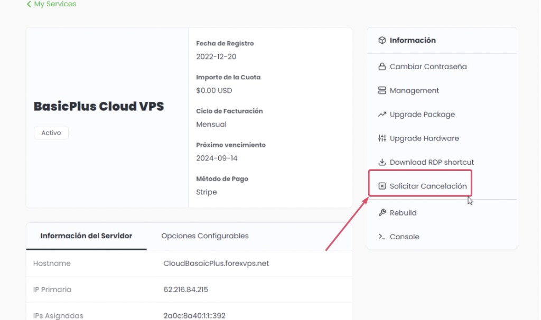Viewport: 541px width, 320px height.
Task: Click the server icon beside Management
Action: click(x=382, y=91)
